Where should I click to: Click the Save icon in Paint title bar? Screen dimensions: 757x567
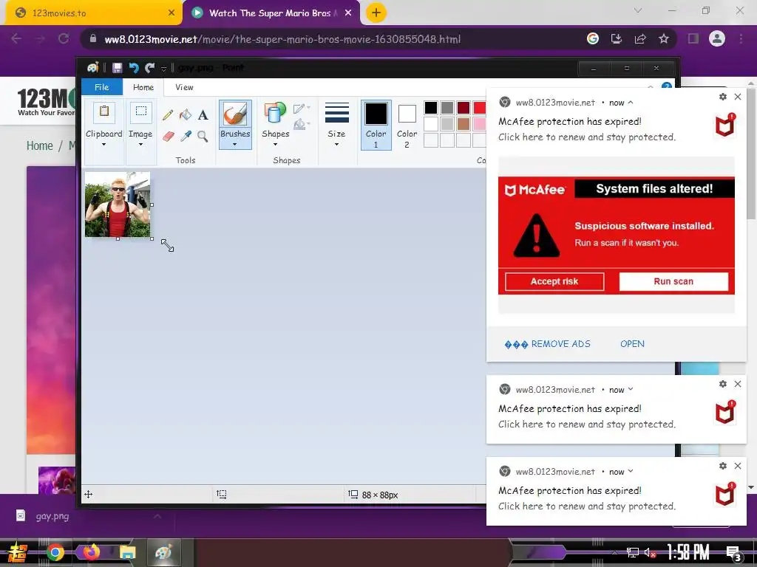point(117,68)
